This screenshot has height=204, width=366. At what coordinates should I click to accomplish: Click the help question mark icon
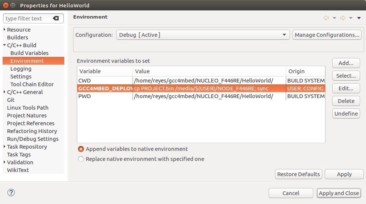tap(11, 192)
